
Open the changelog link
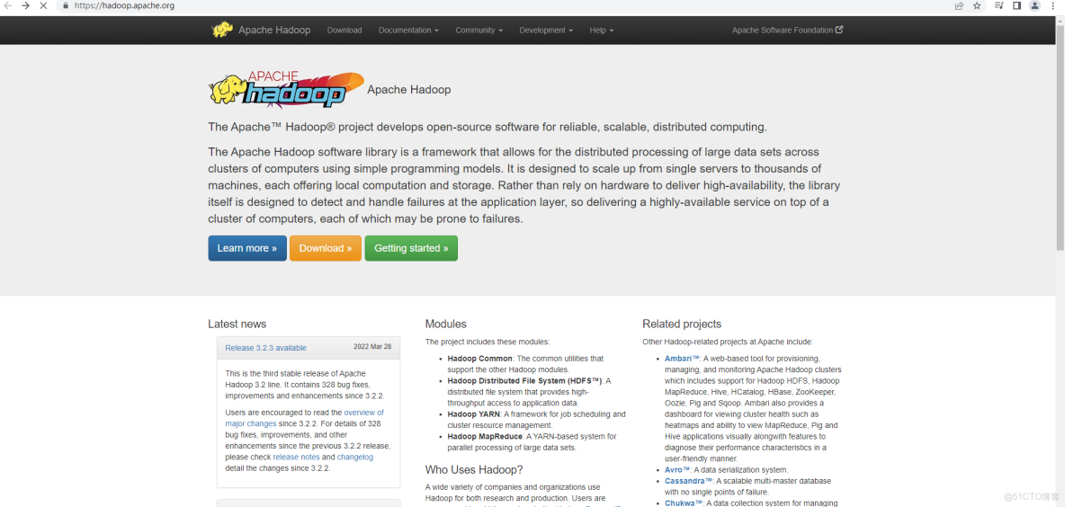click(355, 458)
